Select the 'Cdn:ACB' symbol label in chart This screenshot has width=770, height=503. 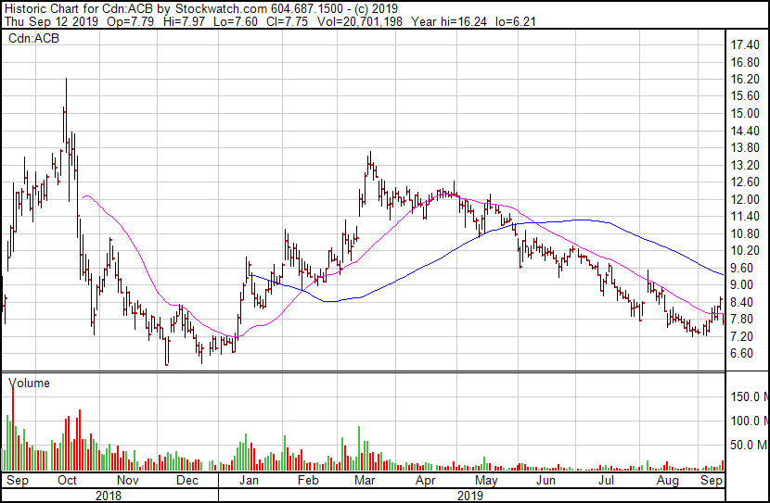coord(33,38)
